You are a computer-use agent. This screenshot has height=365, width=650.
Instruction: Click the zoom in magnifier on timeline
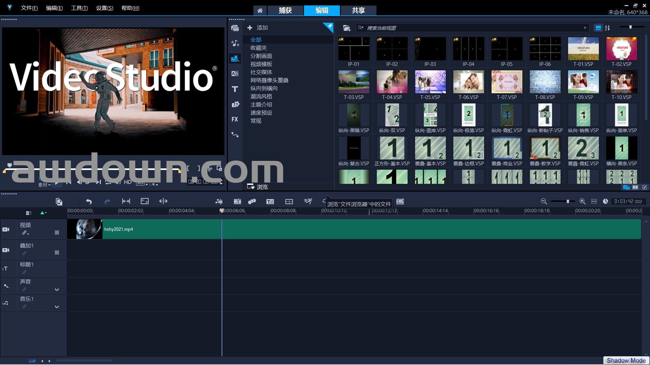(582, 201)
